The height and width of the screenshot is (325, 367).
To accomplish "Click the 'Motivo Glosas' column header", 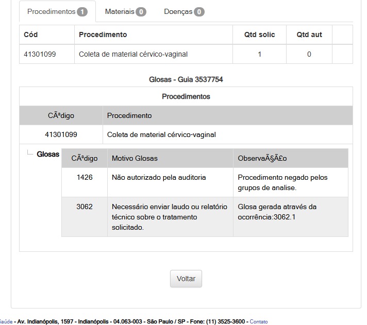I will [x=135, y=158].
